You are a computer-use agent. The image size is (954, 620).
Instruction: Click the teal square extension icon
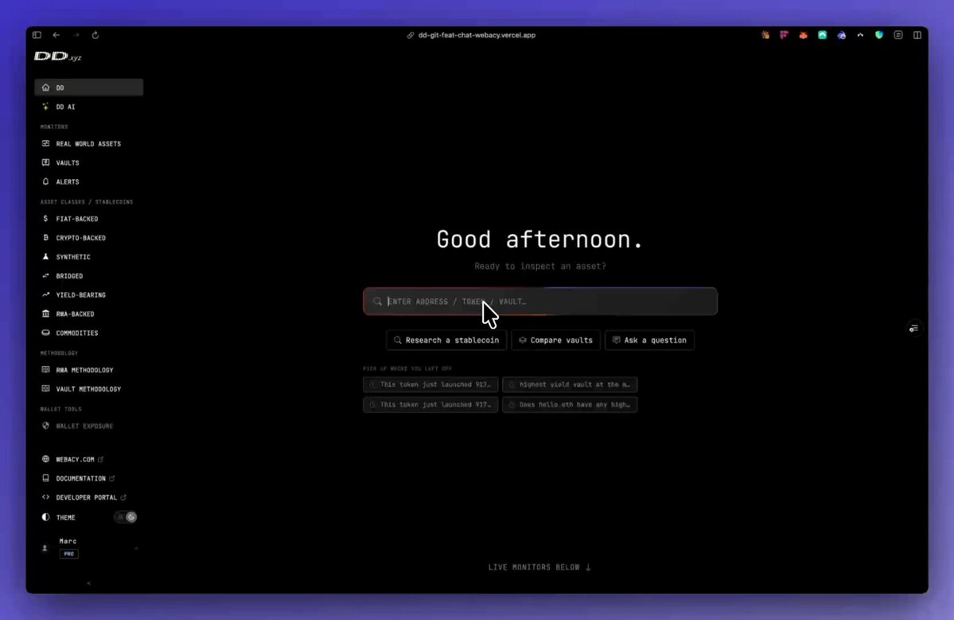(822, 35)
